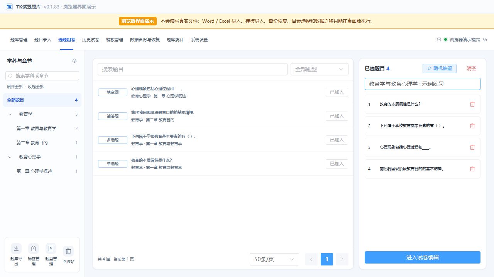The image size is (494, 277).
Task: Focus the 搜索题目 search field
Action: [x=193, y=69]
